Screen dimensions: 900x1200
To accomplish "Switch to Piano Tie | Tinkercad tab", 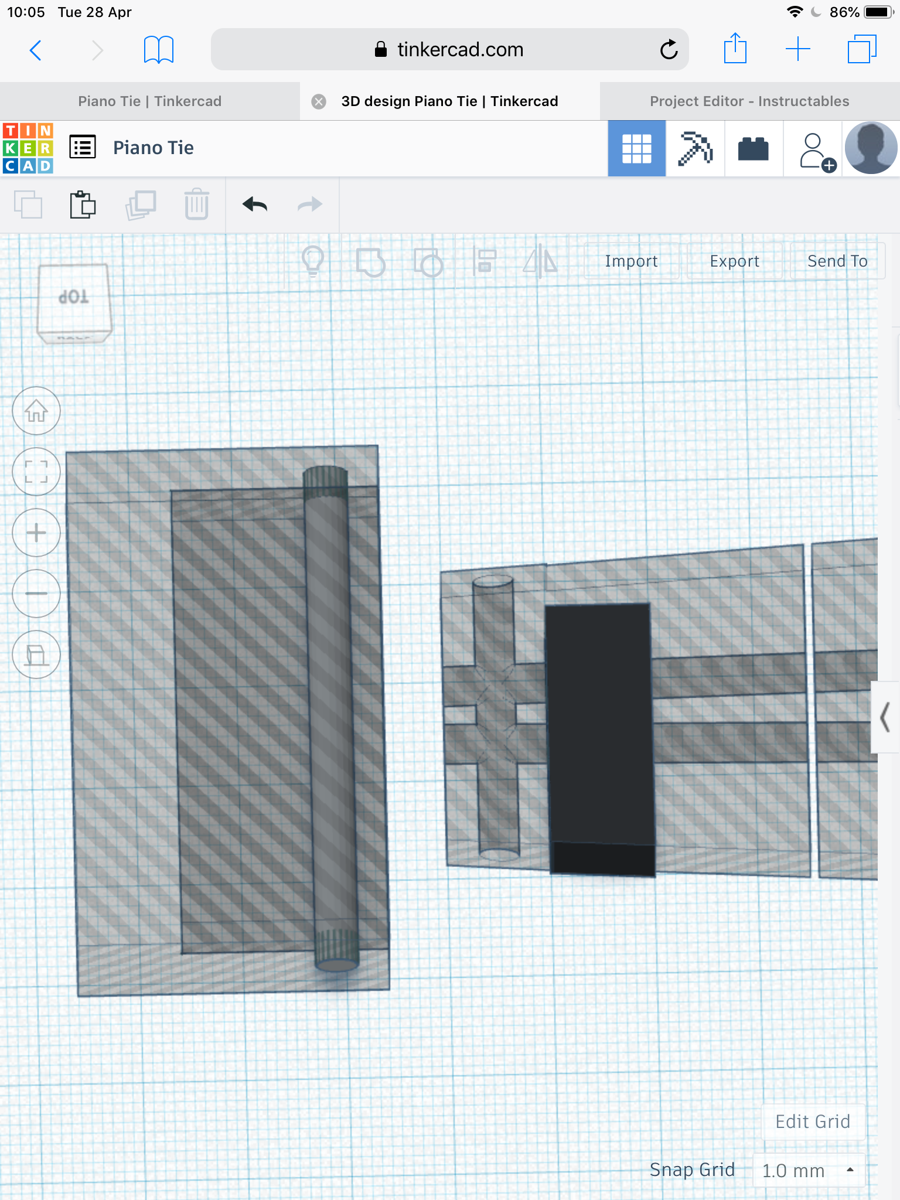I will point(150,101).
